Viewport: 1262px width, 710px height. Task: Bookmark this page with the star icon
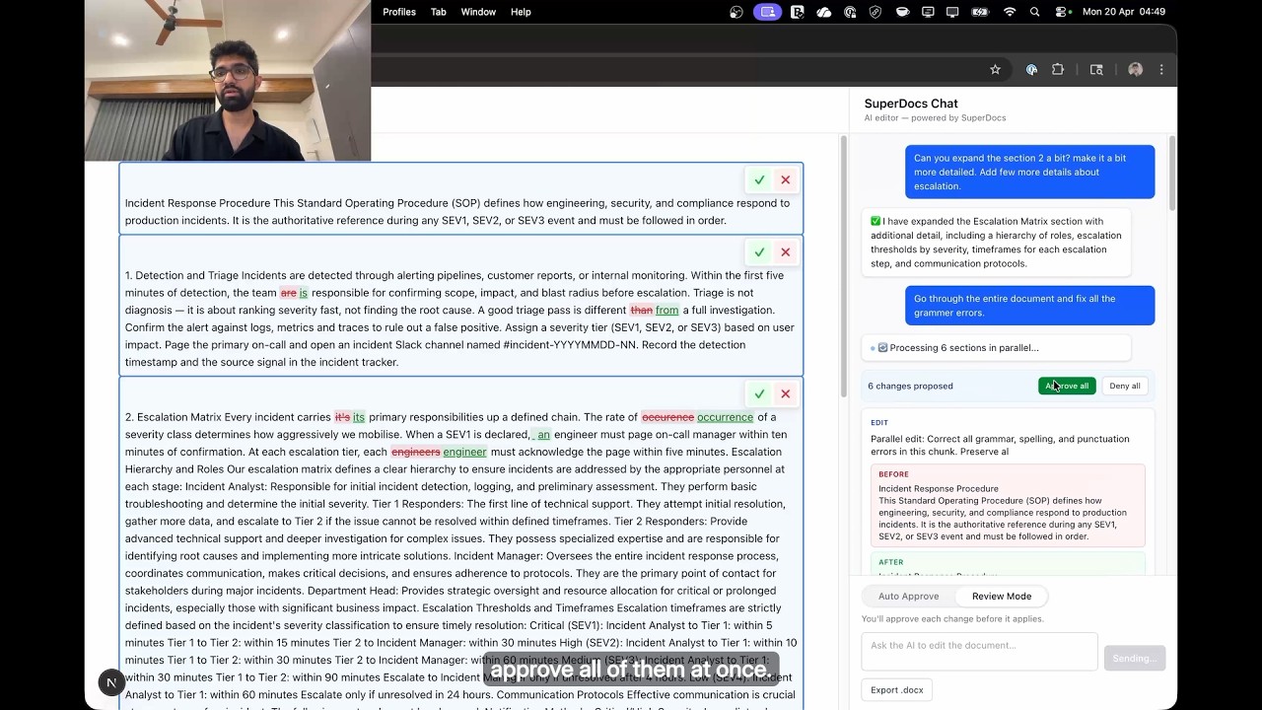(995, 69)
